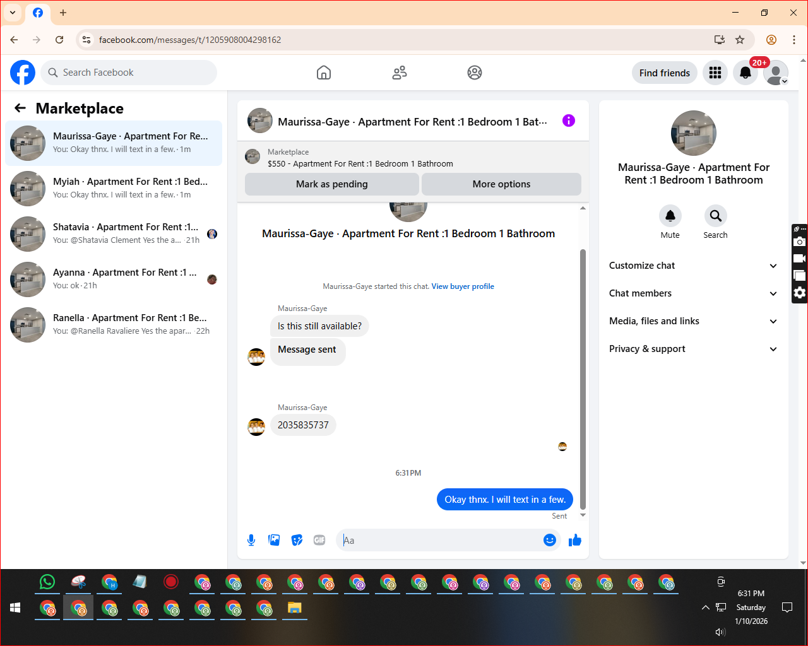Screen dimensions: 808x646
Task: Open WhatsApp from the taskbar
Action: pyautogui.click(x=47, y=582)
